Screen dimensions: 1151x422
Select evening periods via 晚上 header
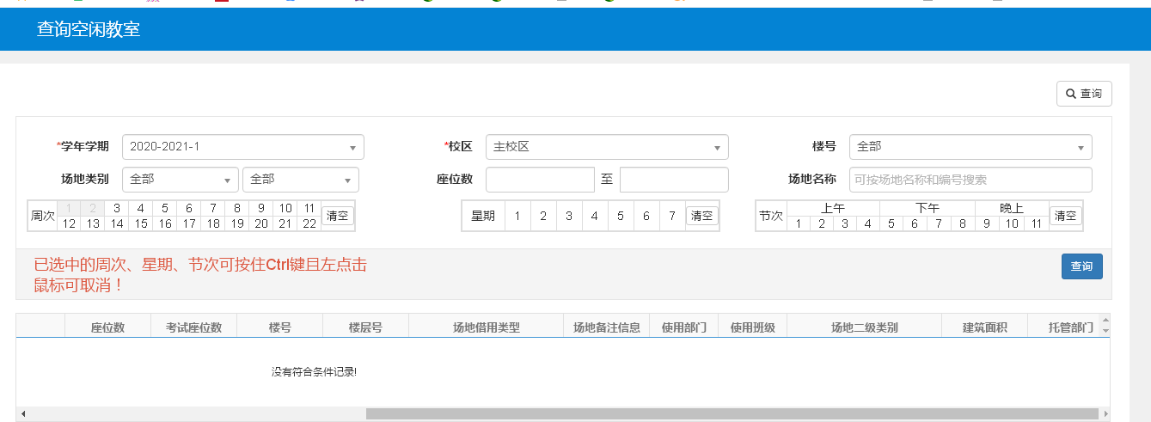pyautogui.click(x=1012, y=208)
